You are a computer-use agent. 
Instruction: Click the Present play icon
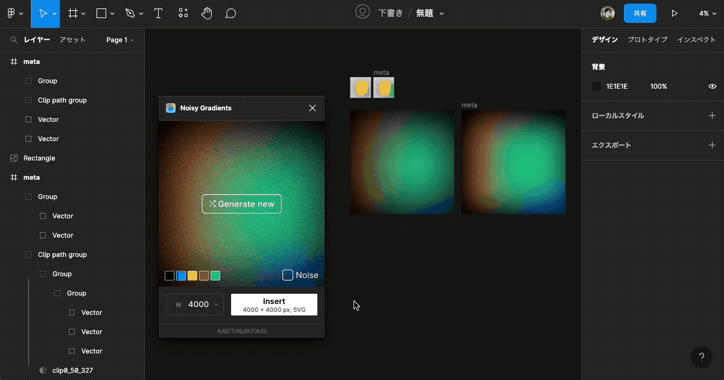pos(675,13)
